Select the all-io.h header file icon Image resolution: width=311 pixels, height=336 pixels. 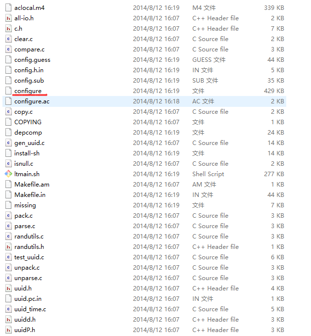pos(8,18)
